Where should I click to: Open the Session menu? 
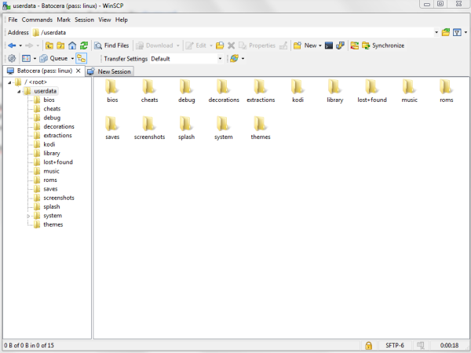[85, 20]
